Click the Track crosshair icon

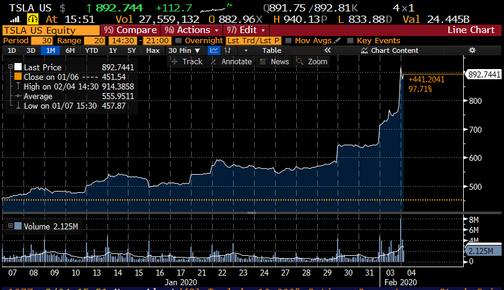(x=175, y=62)
